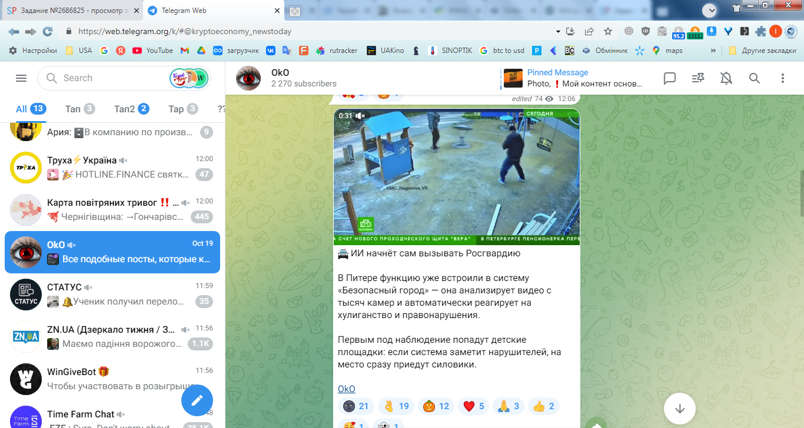Reload the Telegram Web page
The height and width of the screenshot is (428, 804).
48,31
